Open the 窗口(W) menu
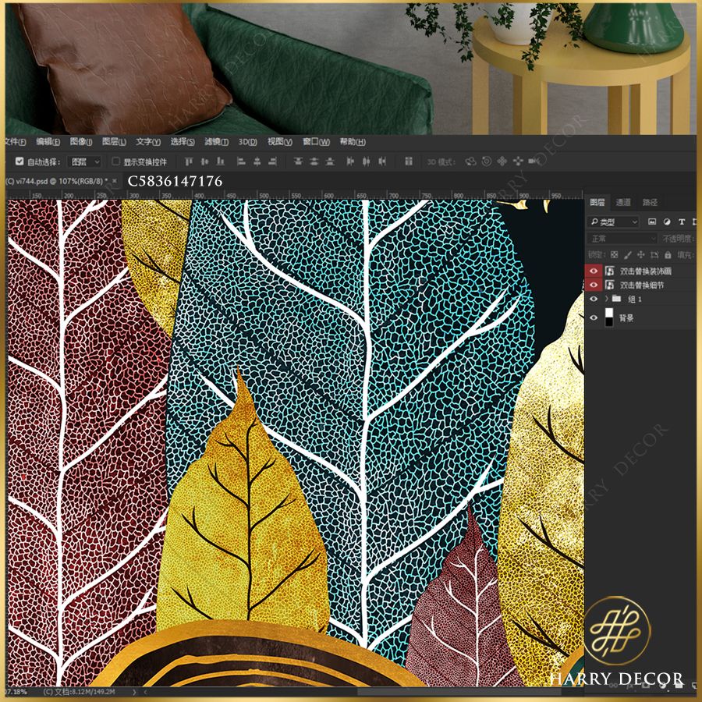 (316, 142)
